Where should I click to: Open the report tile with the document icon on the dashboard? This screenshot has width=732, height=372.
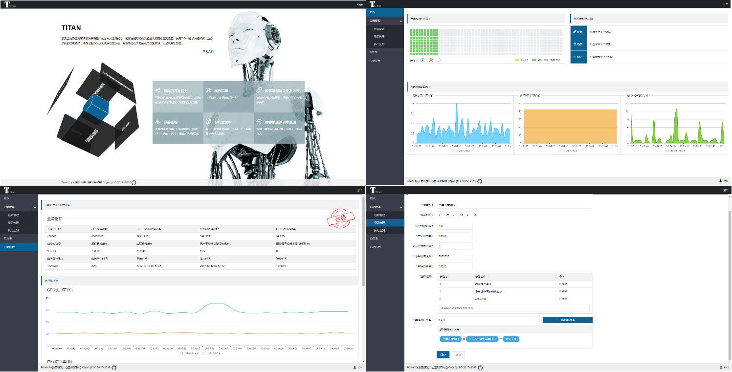[x=578, y=57]
